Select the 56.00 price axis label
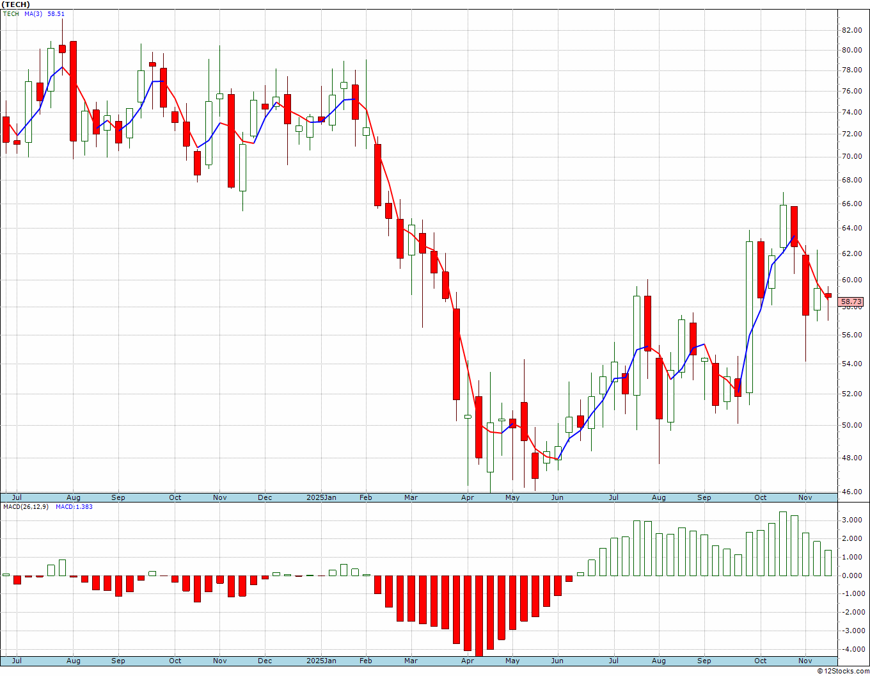 point(851,335)
